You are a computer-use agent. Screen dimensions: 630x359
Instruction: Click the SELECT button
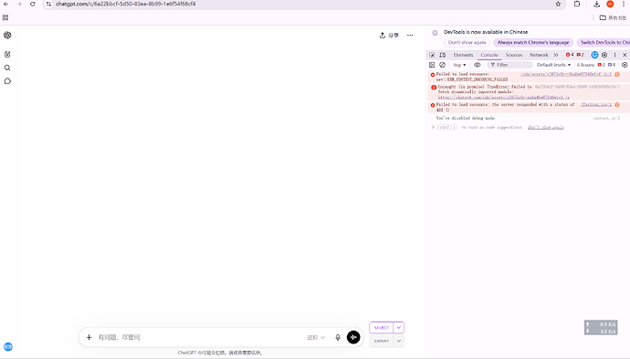click(382, 328)
